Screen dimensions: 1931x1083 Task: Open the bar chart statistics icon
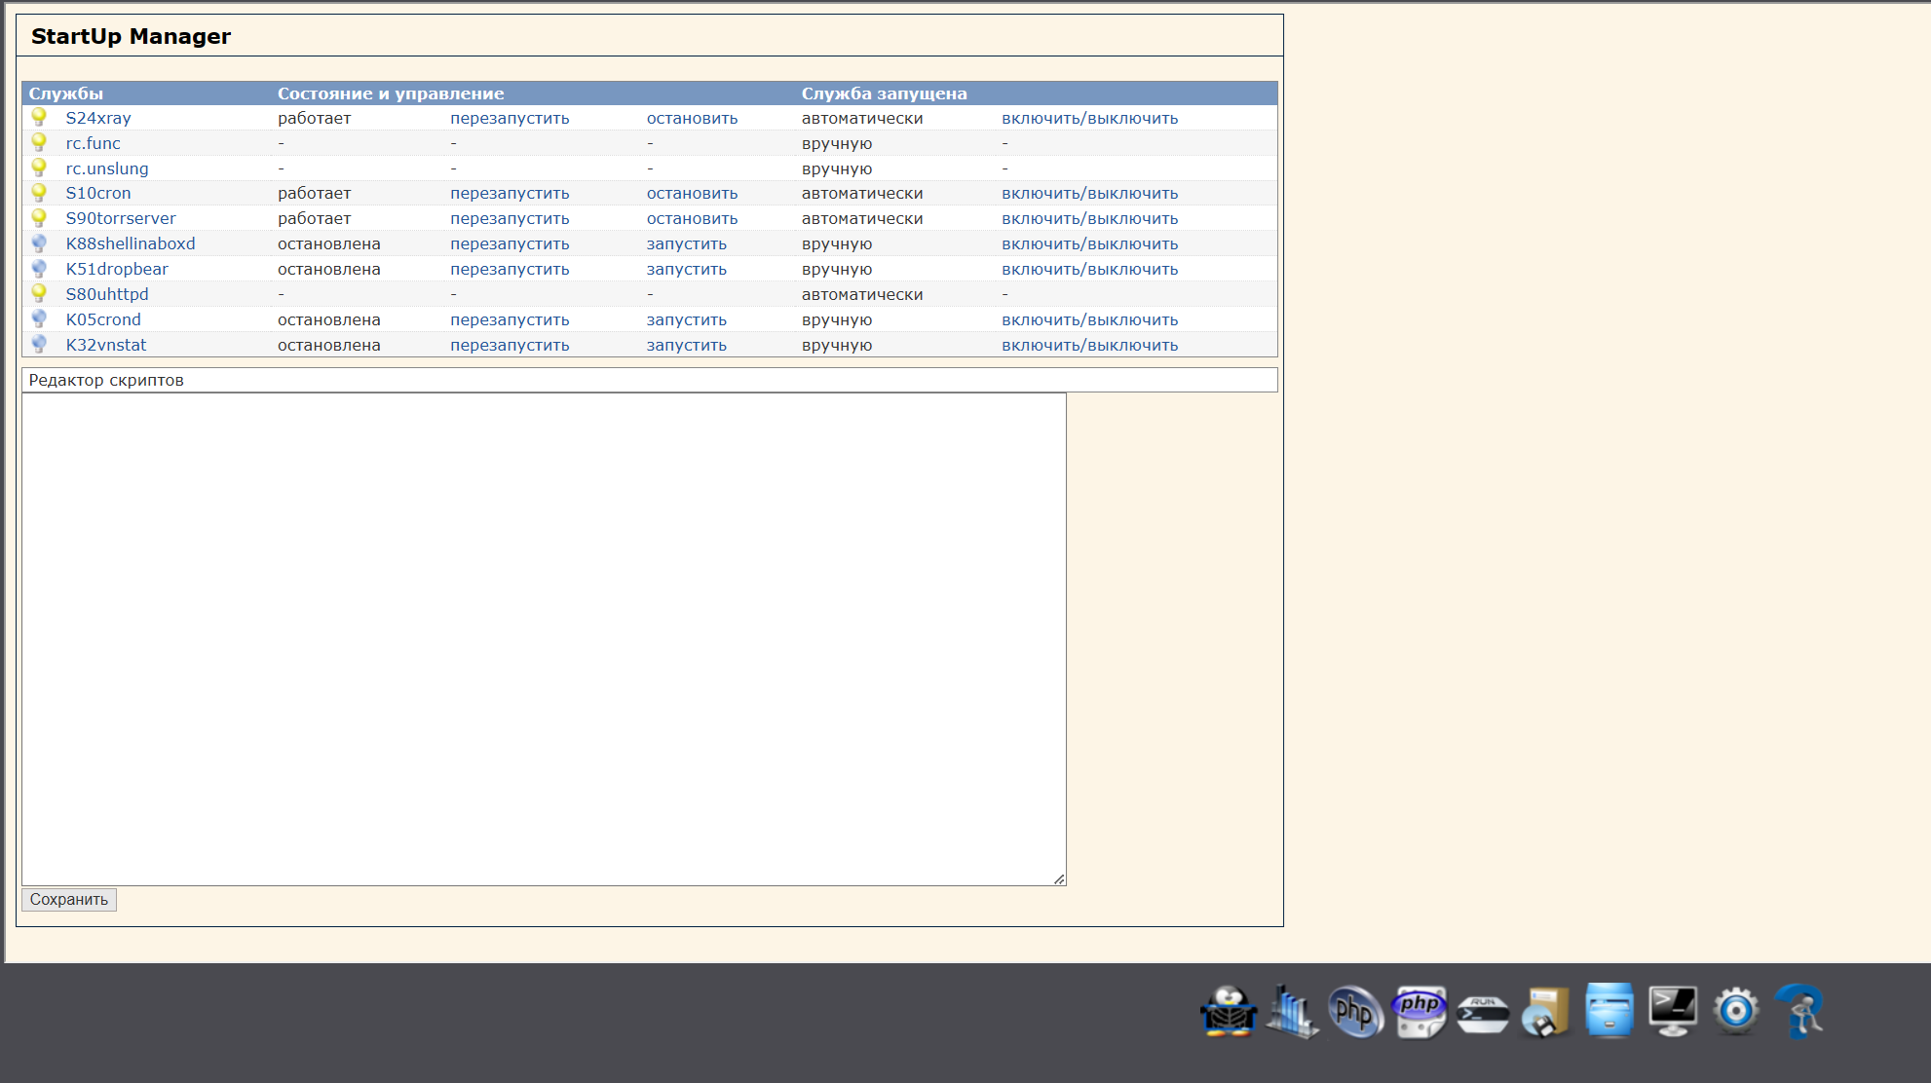(x=1291, y=1011)
